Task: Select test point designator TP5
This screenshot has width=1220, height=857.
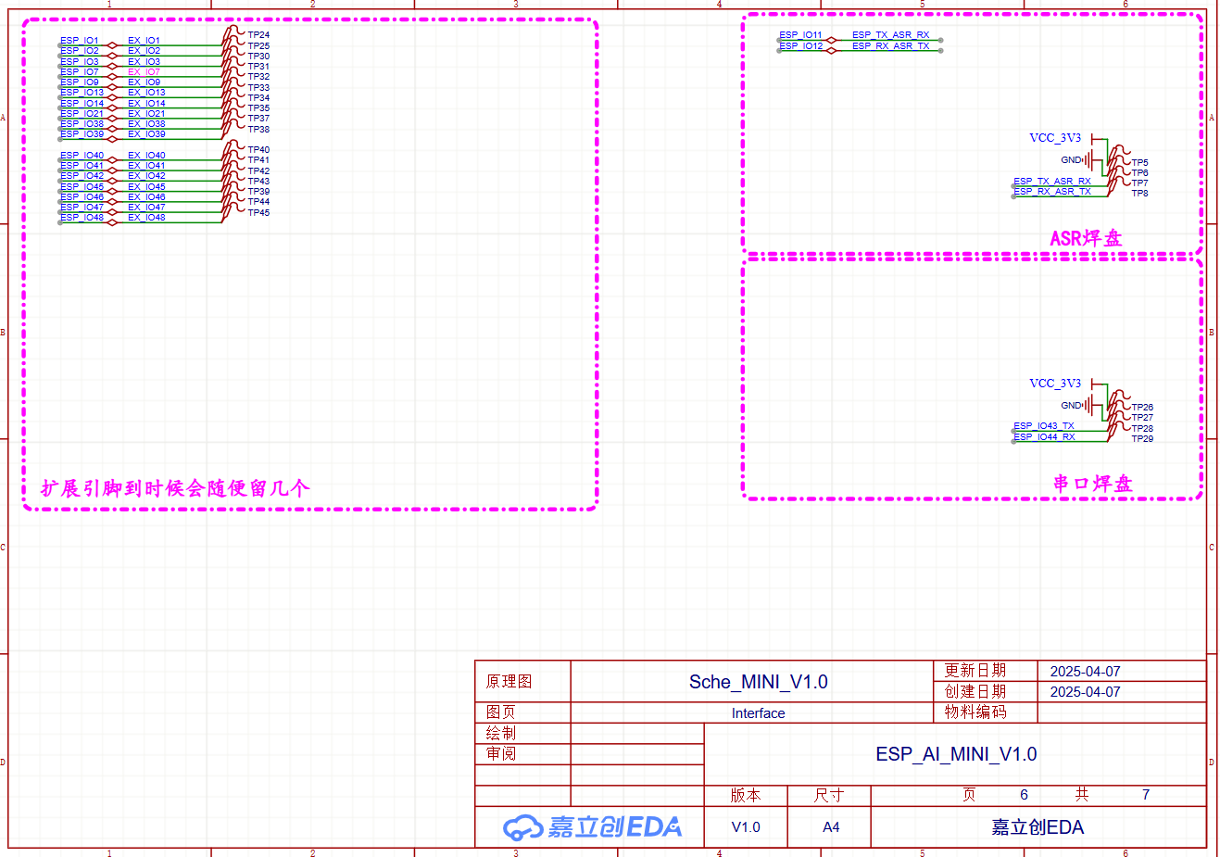Action: 1139,163
